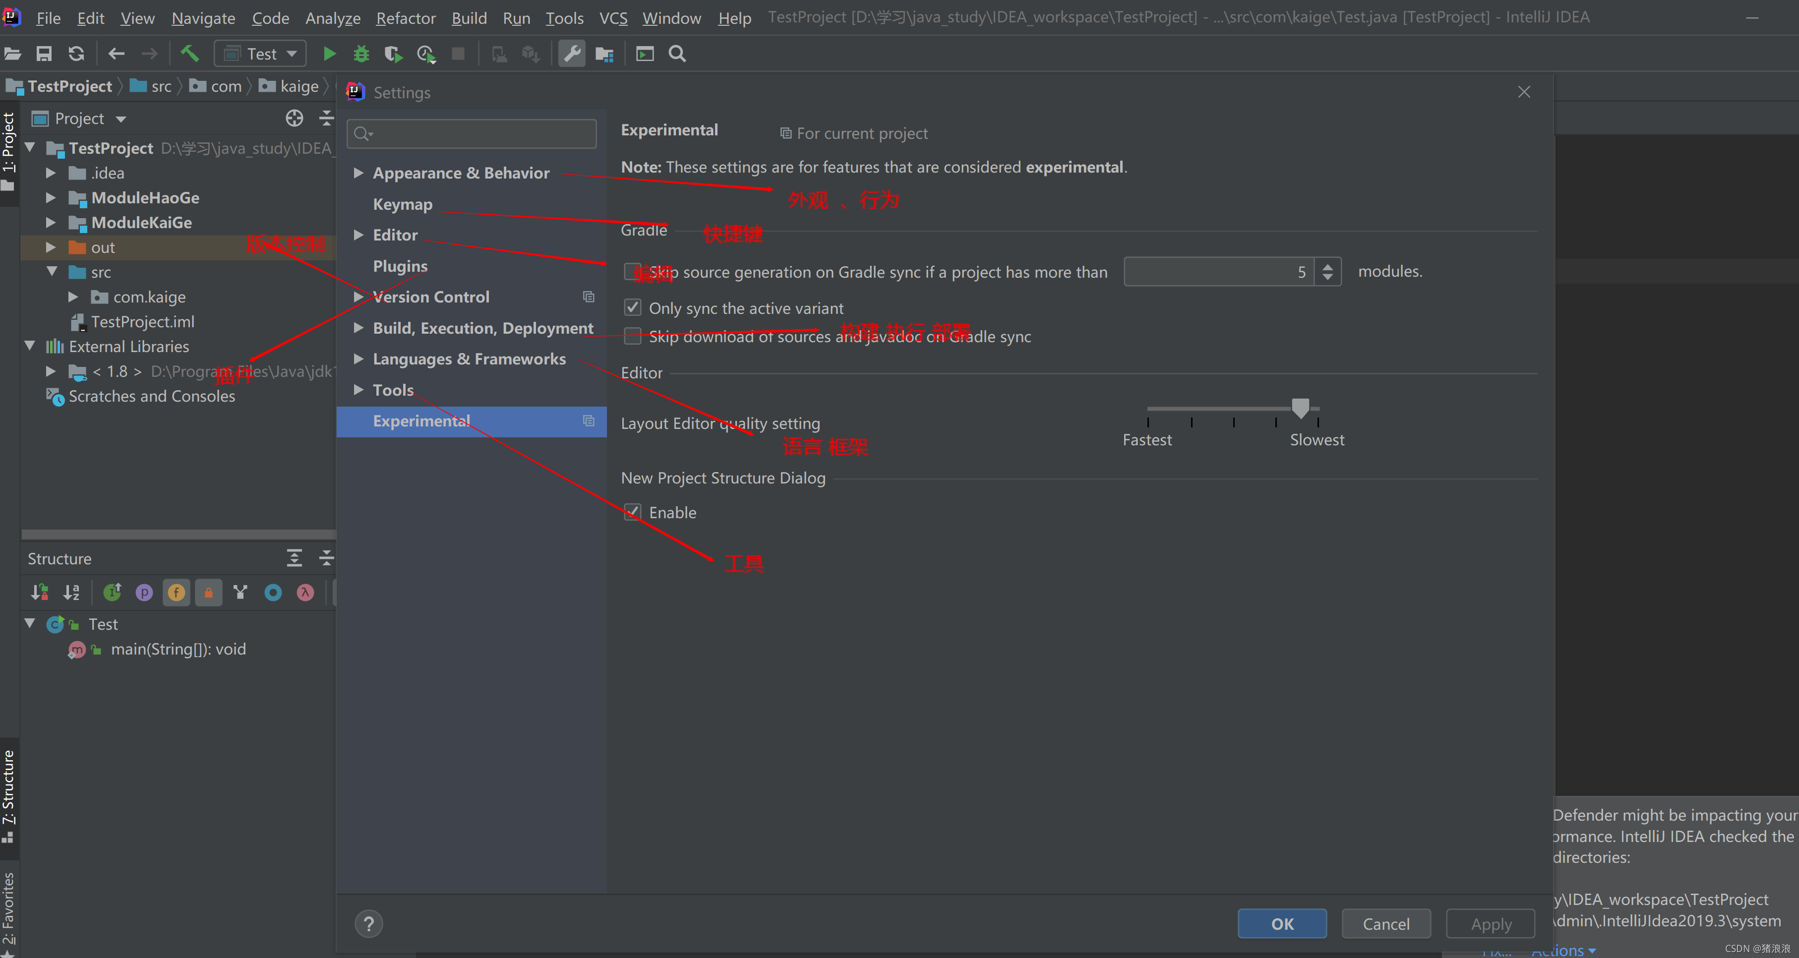Toggle Show Fields 'f' icon in Structure
Viewport: 1799px width, 958px height.
176,592
